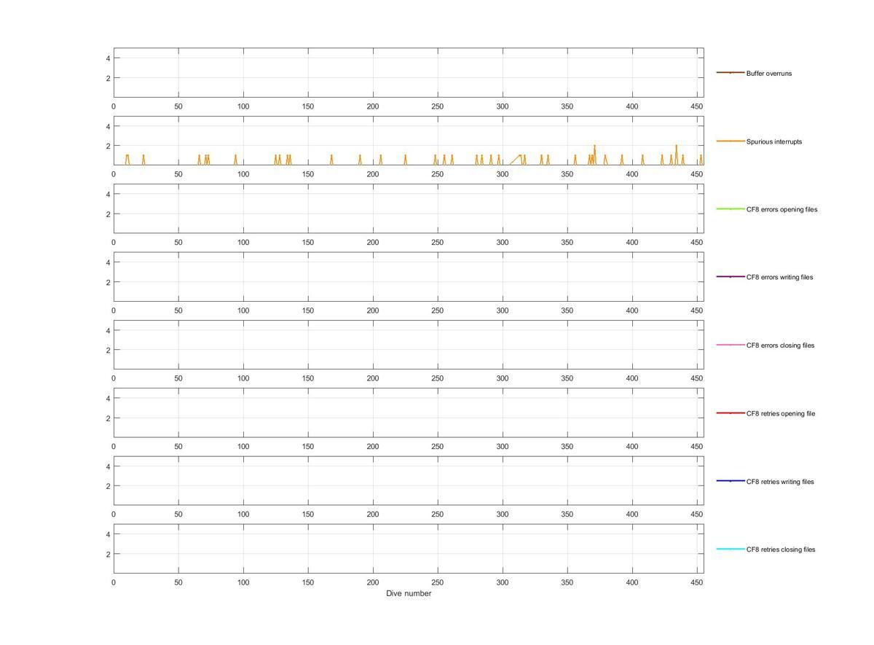Viewport: 874px width, 645px height.
Task: Click the orange Spurious interrupts legend line
Action: point(731,141)
